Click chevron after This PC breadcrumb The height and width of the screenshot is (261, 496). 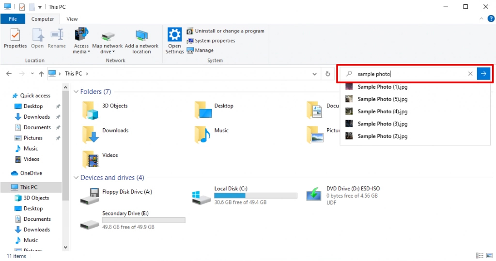87,74
